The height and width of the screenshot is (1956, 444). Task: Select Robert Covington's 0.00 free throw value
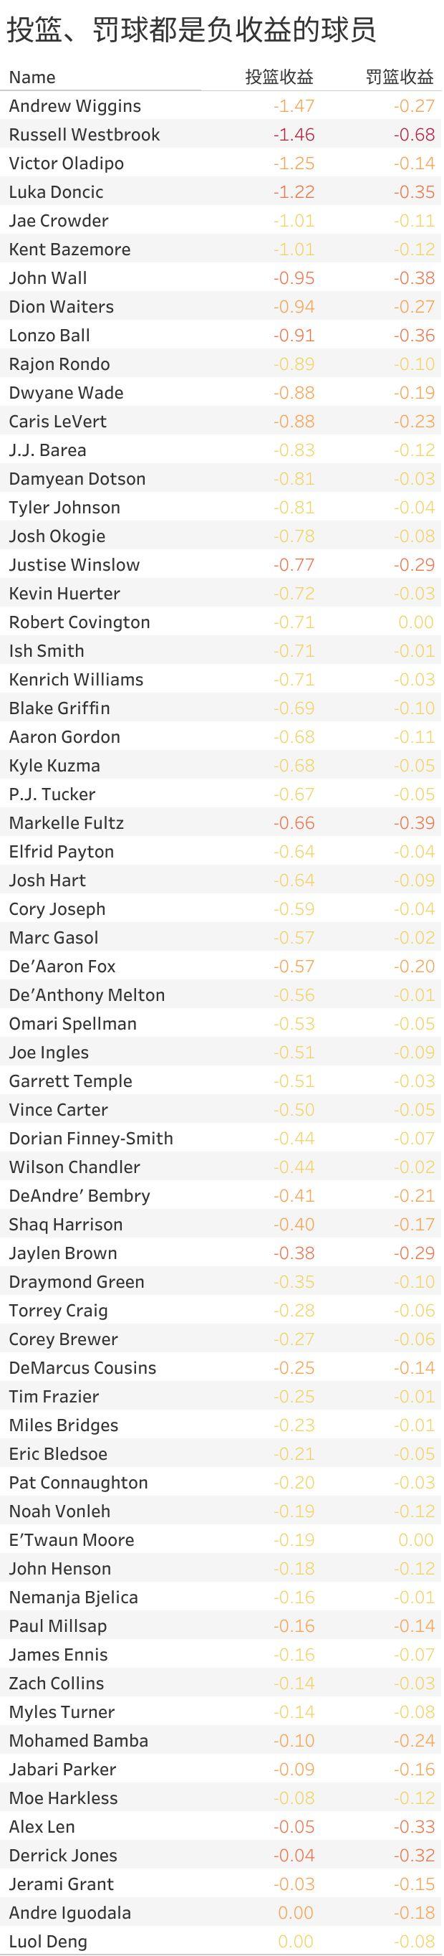(x=416, y=622)
